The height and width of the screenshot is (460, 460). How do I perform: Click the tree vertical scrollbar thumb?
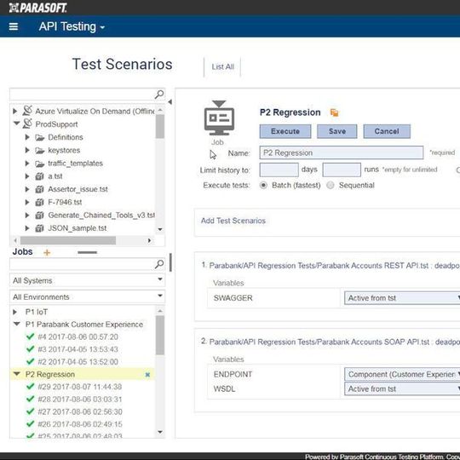(160, 126)
